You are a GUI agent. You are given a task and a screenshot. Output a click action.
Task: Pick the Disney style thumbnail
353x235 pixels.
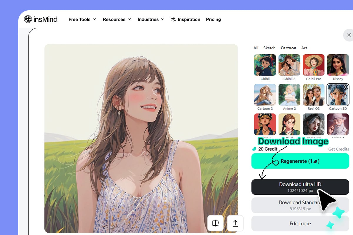point(338,65)
